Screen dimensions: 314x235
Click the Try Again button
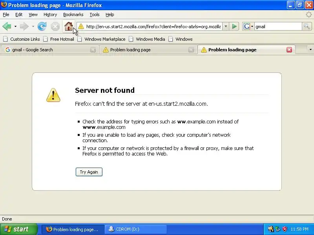tap(89, 172)
